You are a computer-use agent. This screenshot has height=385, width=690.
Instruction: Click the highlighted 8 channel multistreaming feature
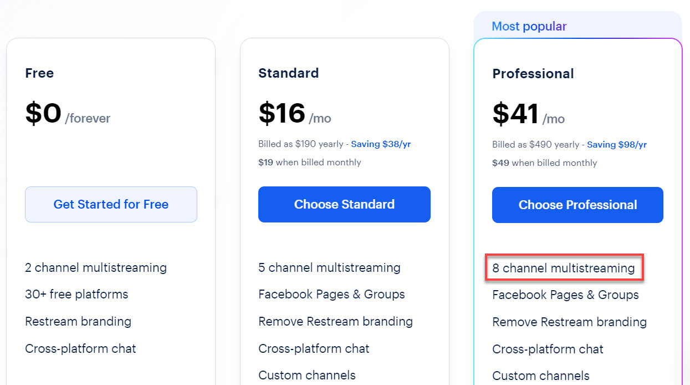564,268
